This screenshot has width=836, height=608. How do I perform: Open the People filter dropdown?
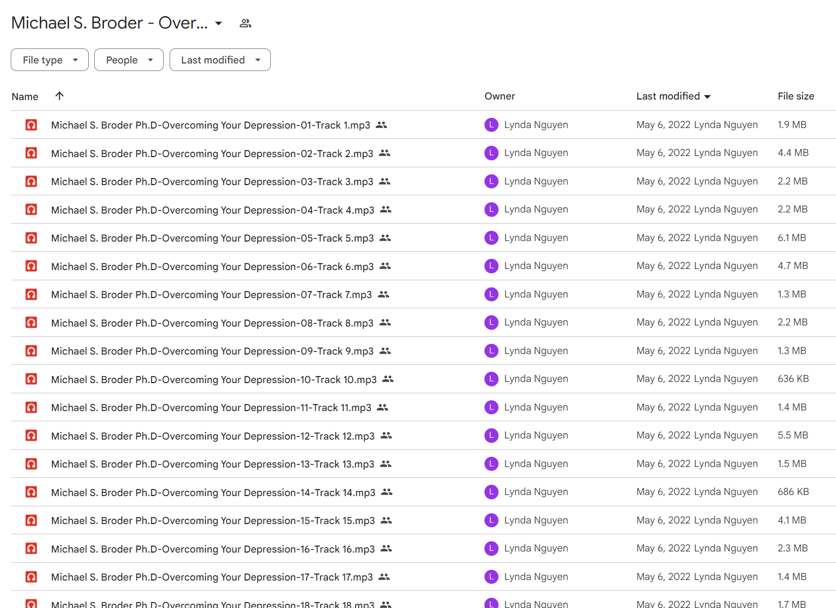(129, 60)
